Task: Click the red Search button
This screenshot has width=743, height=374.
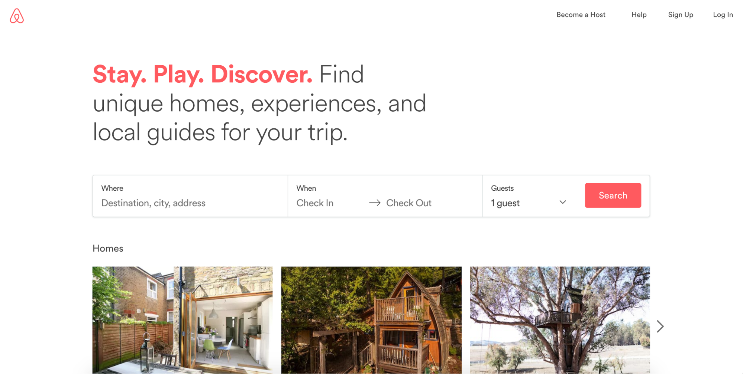Action: 613,196
